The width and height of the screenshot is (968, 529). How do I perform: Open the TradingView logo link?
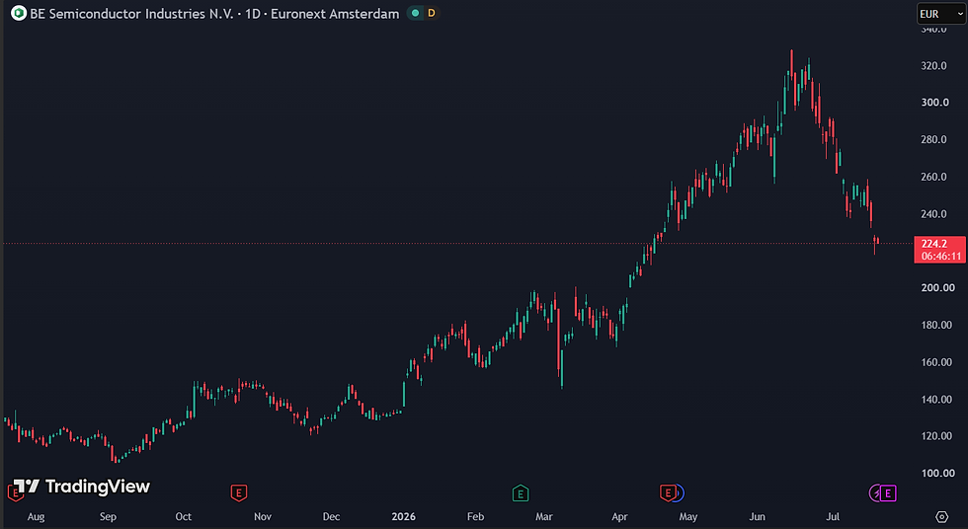click(x=81, y=487)
